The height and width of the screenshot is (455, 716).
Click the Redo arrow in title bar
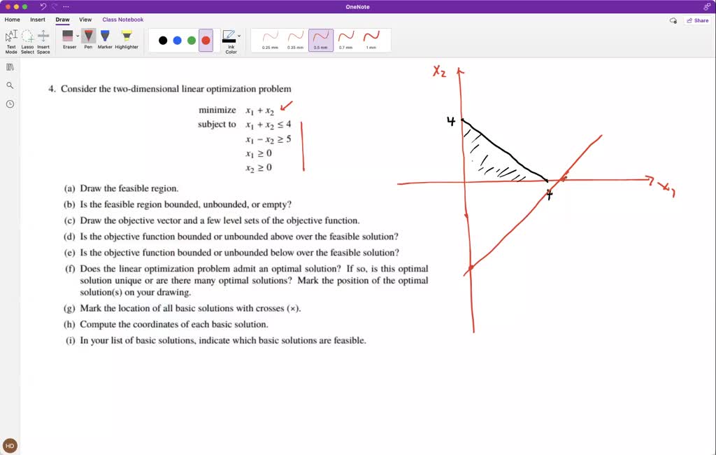55,6
